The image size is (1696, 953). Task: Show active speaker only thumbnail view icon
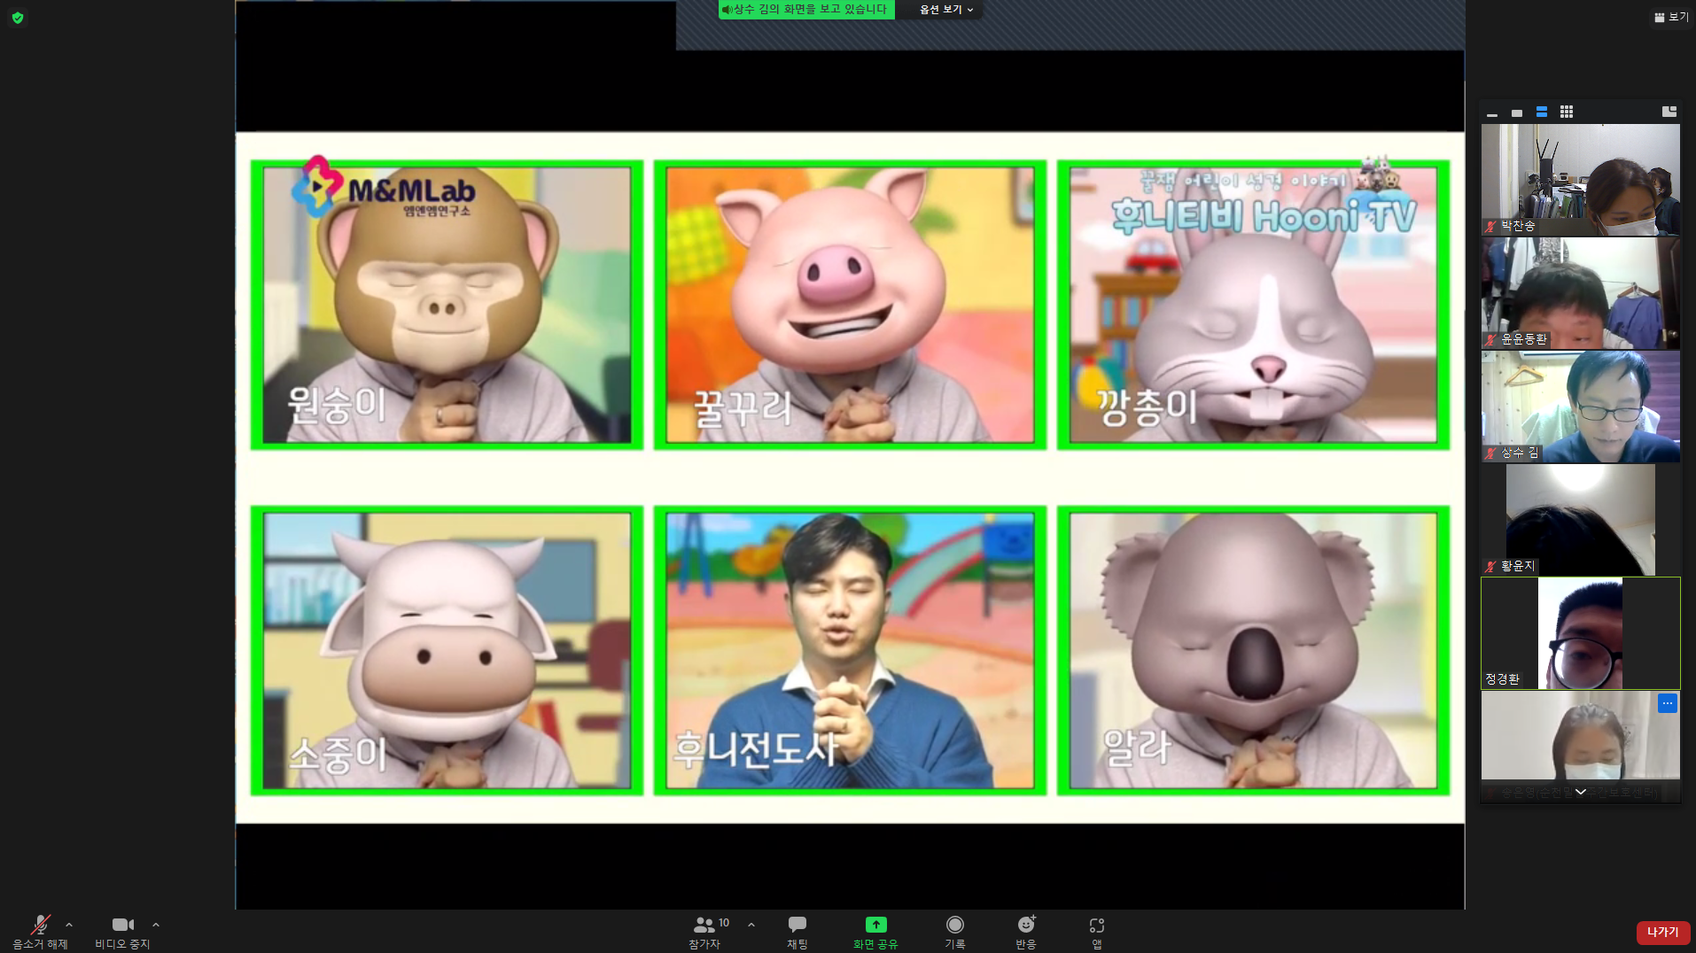(1517, 112)
